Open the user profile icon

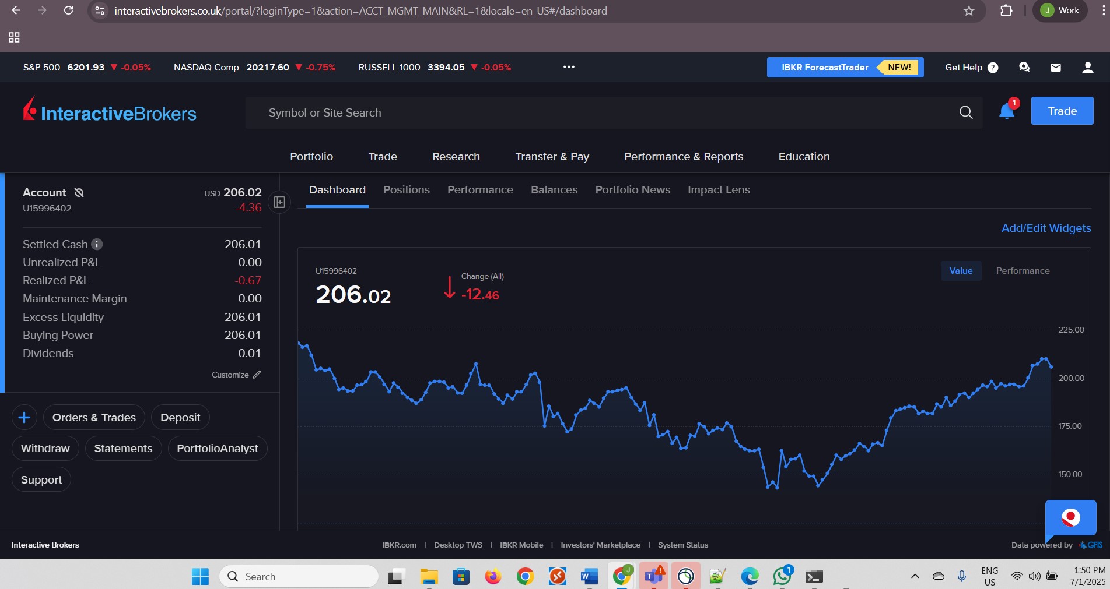tap(1087, 68)
